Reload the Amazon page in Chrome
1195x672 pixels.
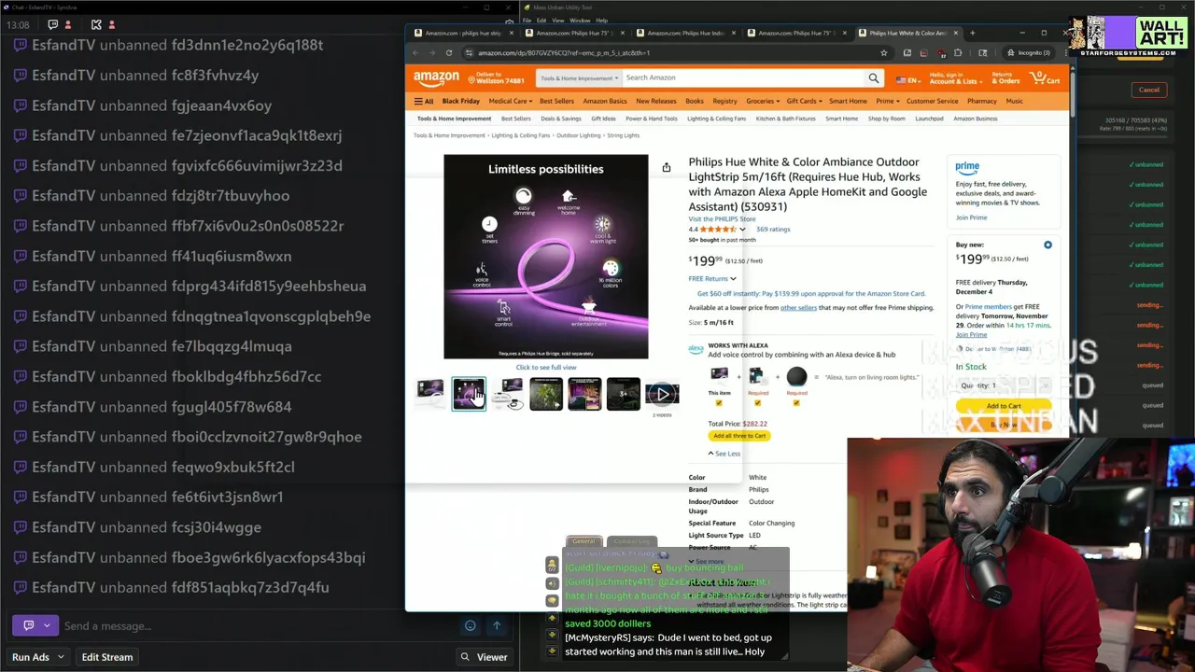[x=449, y=53]
